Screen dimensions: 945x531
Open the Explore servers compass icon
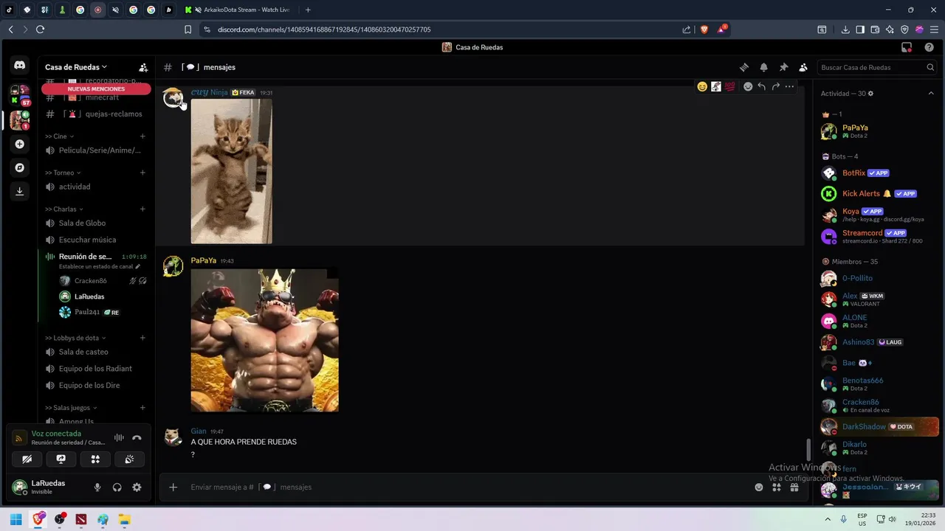coord(20,167)
